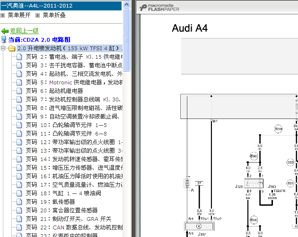Viewport: 298px width, 237px height.
Task: Open 页码 22: CAN 数据总线
Action: (x=74, y=228)
